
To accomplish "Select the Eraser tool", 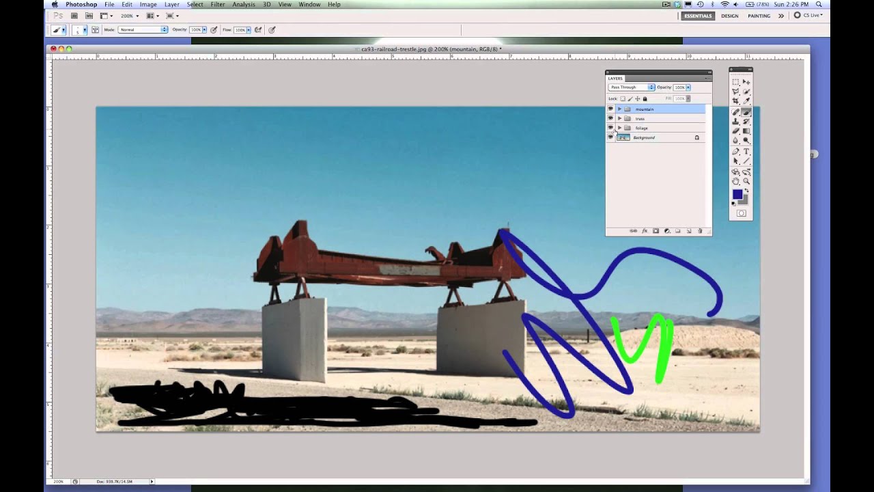I will click(735, 131).
